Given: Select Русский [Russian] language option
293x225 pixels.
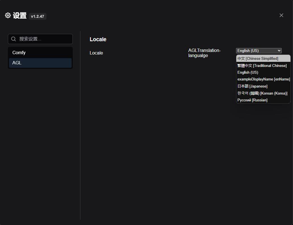Looking at the screenshot, I should 263,100.
